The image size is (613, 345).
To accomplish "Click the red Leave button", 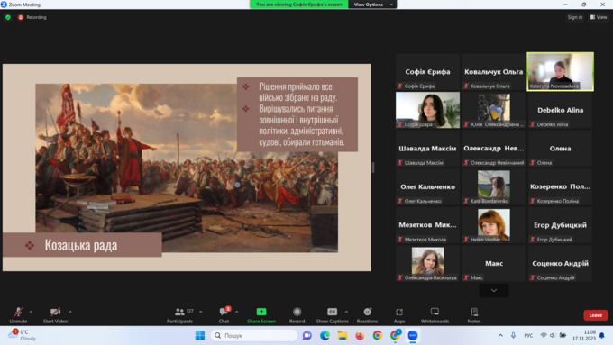I will click(595, 315).
